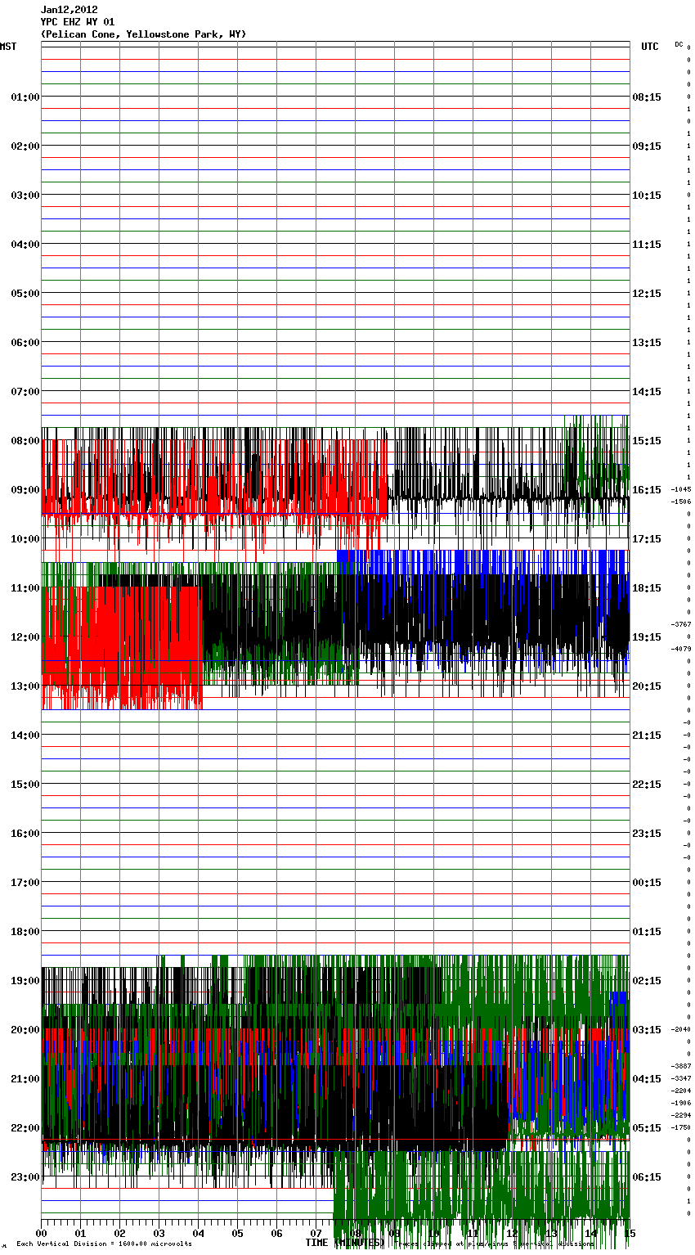Screen dimensions: 695x1255
Task: Click the "04:00" MST time label
Action: (25, 245)
